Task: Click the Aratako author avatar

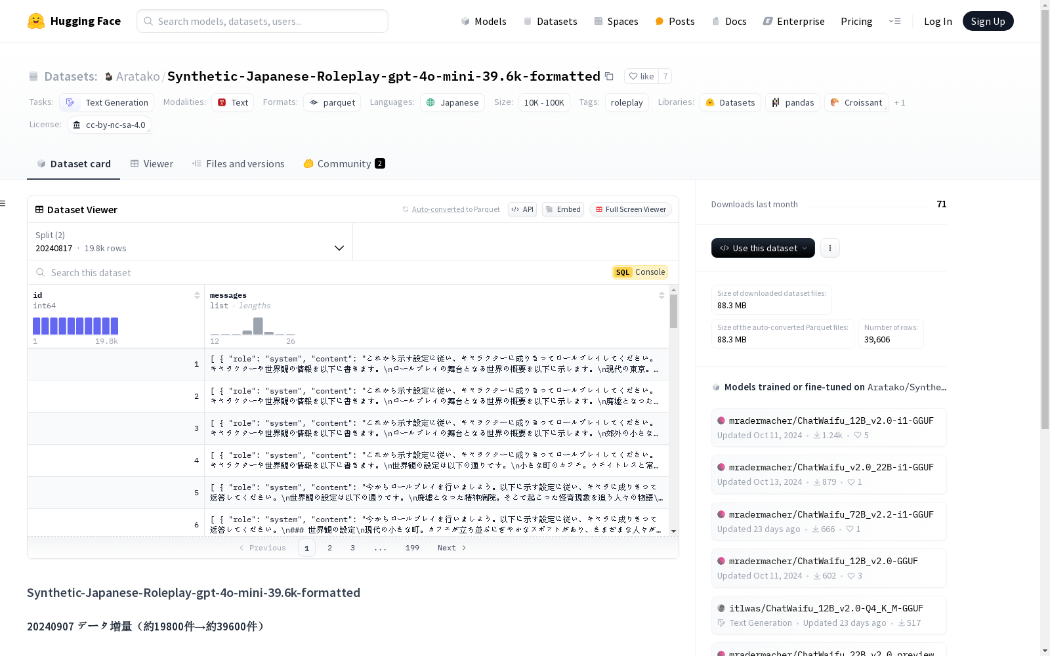Action: point(109,77)
